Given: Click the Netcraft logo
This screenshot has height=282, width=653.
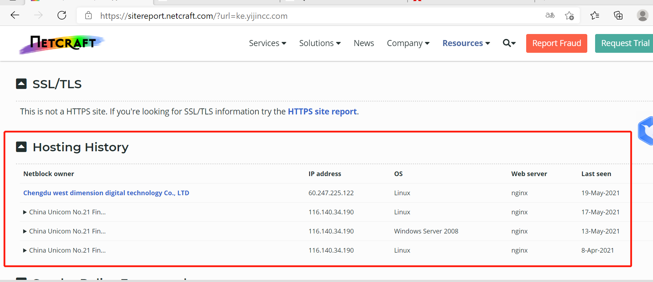Looking at the screenshot, I should tap(62, 44).
